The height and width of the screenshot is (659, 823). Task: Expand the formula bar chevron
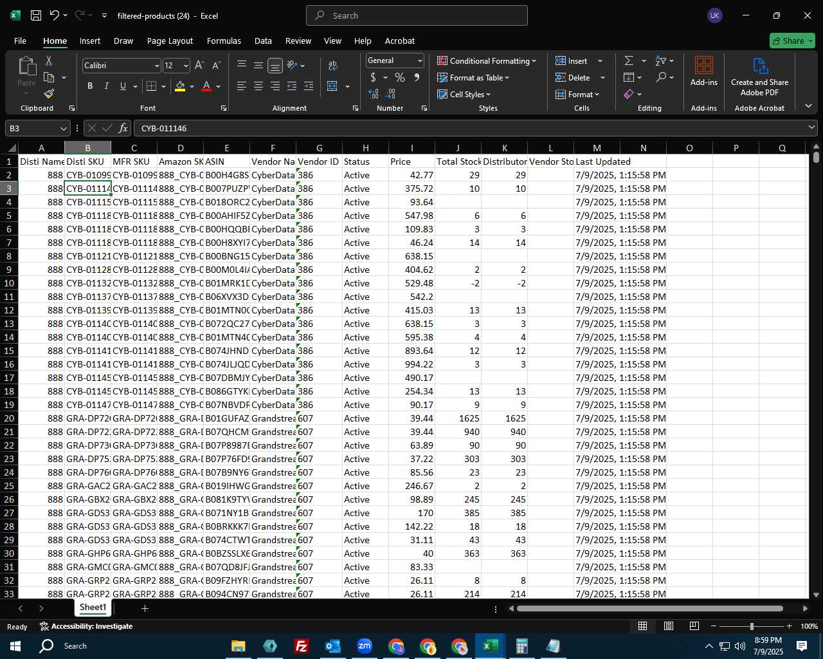811,128
